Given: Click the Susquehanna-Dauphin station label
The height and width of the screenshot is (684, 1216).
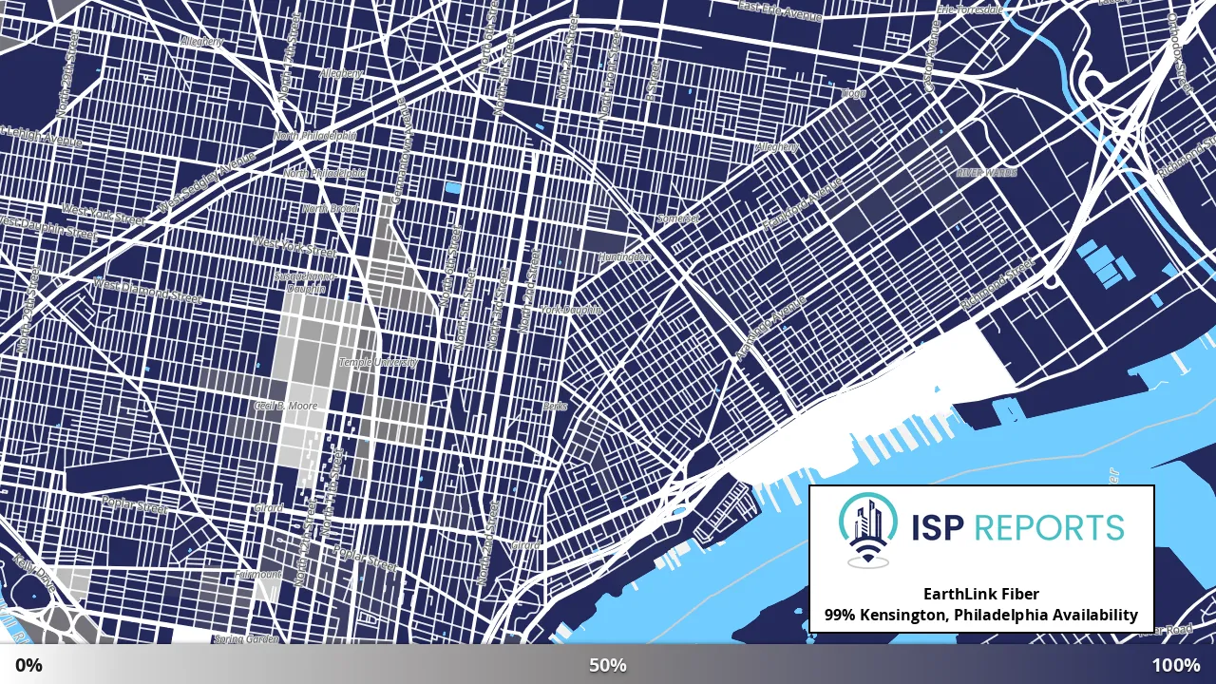Looking at the screenshot, I should coord(304,282).
